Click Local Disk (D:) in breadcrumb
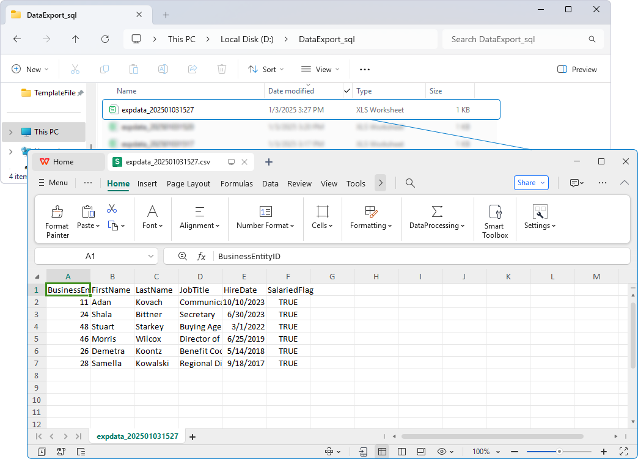The width and height of the screenshot is (638, 459). click(247, 39)
